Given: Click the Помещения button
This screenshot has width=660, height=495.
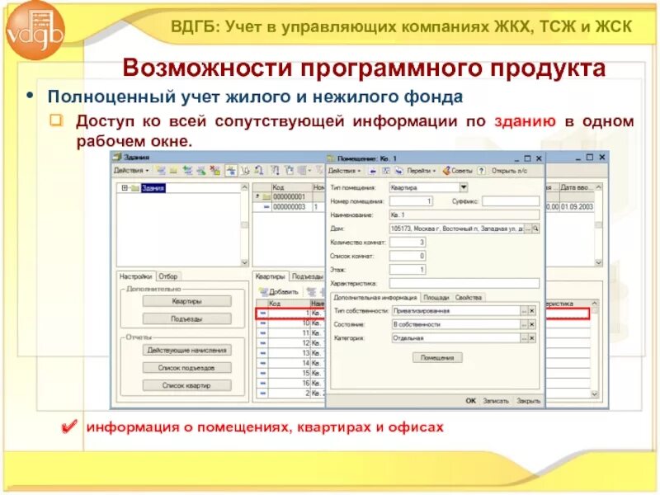Looking at the screenshot, I should pos(438,358).
